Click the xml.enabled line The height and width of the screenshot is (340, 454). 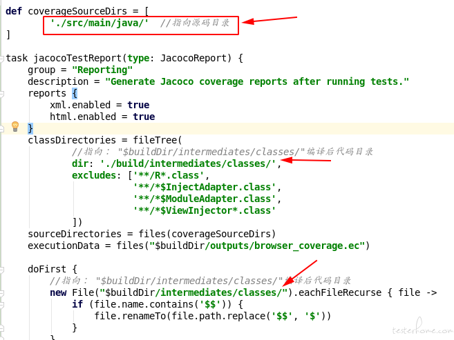click(x=100, y=105)
